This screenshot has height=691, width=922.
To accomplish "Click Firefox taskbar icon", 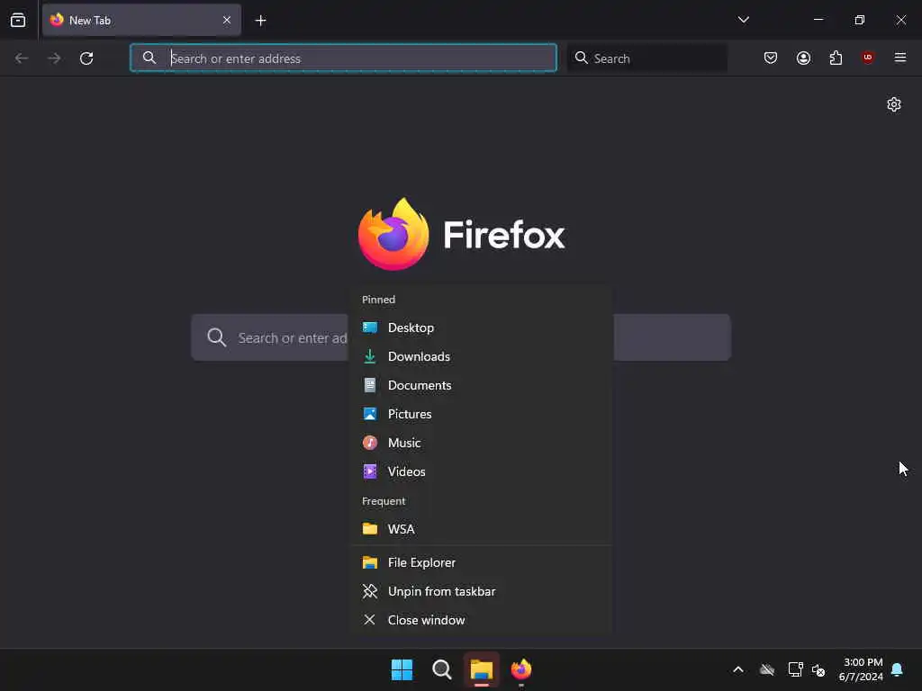I will tap(521, 669).
